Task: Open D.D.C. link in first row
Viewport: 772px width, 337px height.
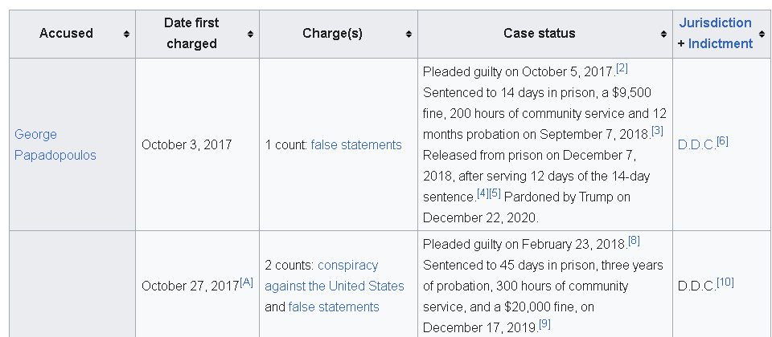Action: 697,145
